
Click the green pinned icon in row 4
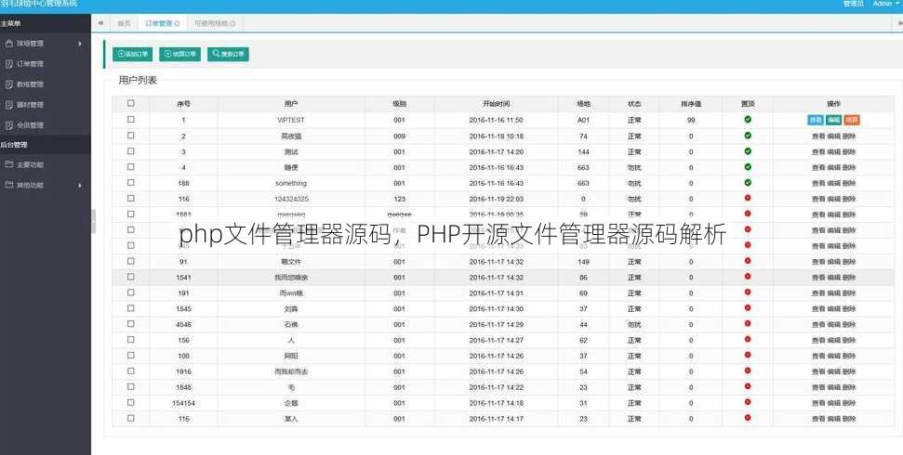click(748, 167)
